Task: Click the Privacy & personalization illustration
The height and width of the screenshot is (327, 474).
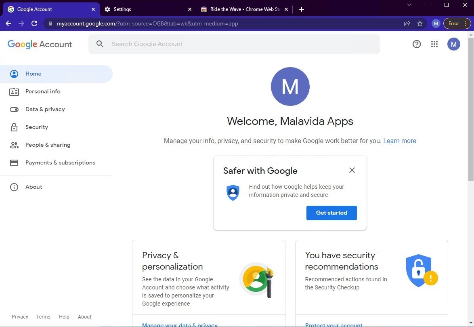Action: point(256,280)
